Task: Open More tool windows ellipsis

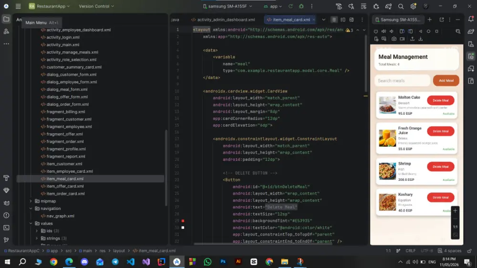Action: [6, 44]
